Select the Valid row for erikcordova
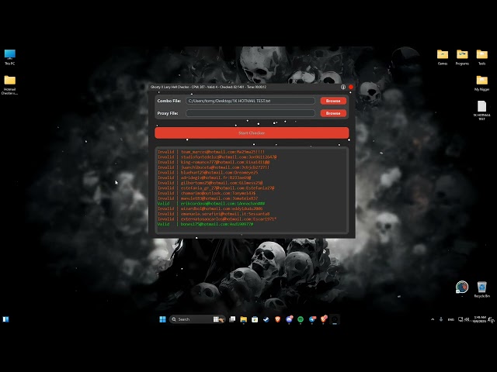 [x=211, y=203]
